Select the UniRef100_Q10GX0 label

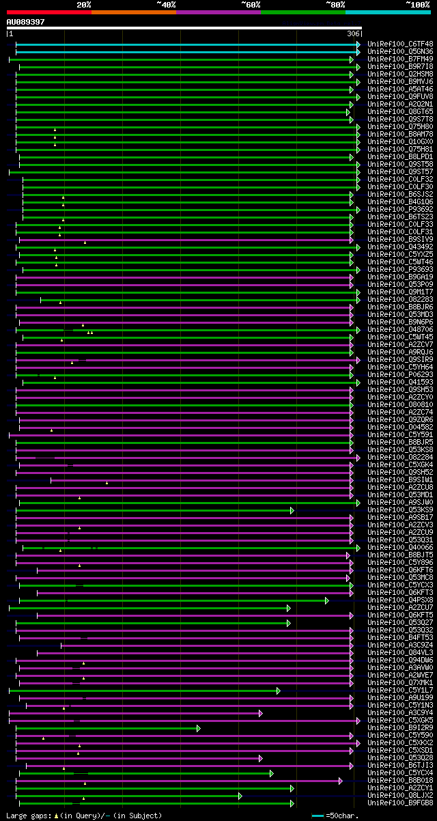coord(400,141)
